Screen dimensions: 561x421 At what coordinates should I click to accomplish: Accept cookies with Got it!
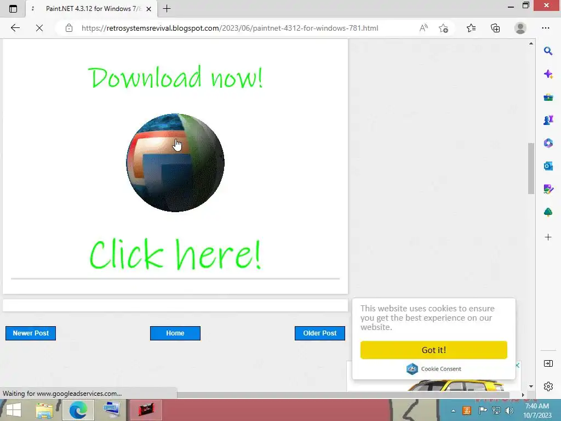pos(434,350)
